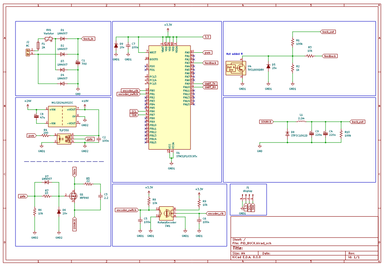385x267 pixels.
Task: Select the J2 AC connector symbol
Action: coord(28,52)
